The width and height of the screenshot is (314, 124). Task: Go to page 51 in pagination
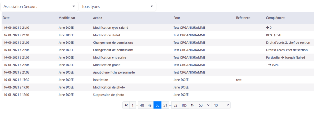pyautogui.click(x=165, y=105)
